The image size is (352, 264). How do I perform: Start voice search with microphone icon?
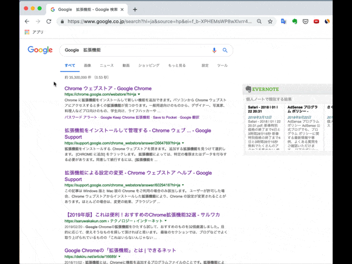click(214, 50)
